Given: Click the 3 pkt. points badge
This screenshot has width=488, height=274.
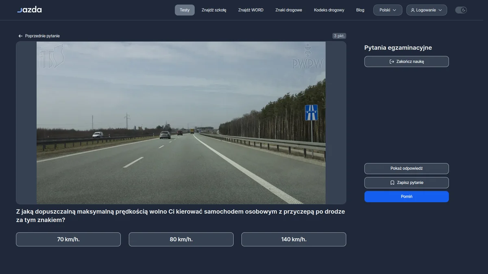Looking at the screenshot, I should [339, 36].
